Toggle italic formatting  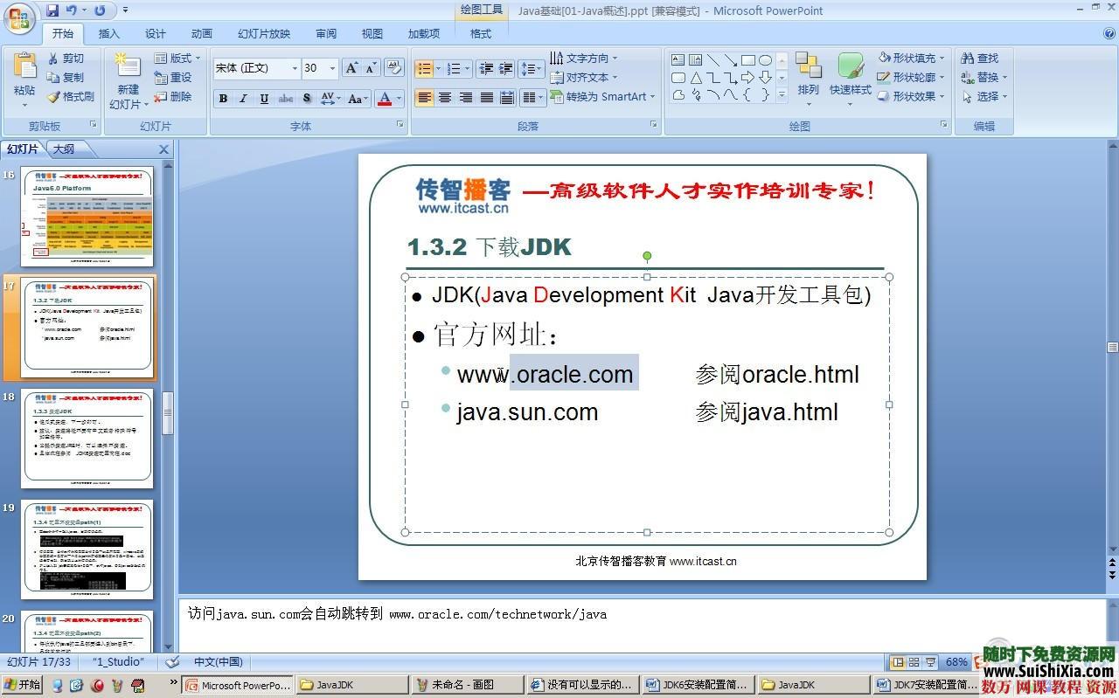[x=243, y=99]
